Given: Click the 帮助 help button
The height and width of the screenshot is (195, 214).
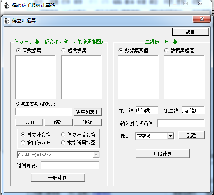Looking at the screenshot, I should coord(190,32).
